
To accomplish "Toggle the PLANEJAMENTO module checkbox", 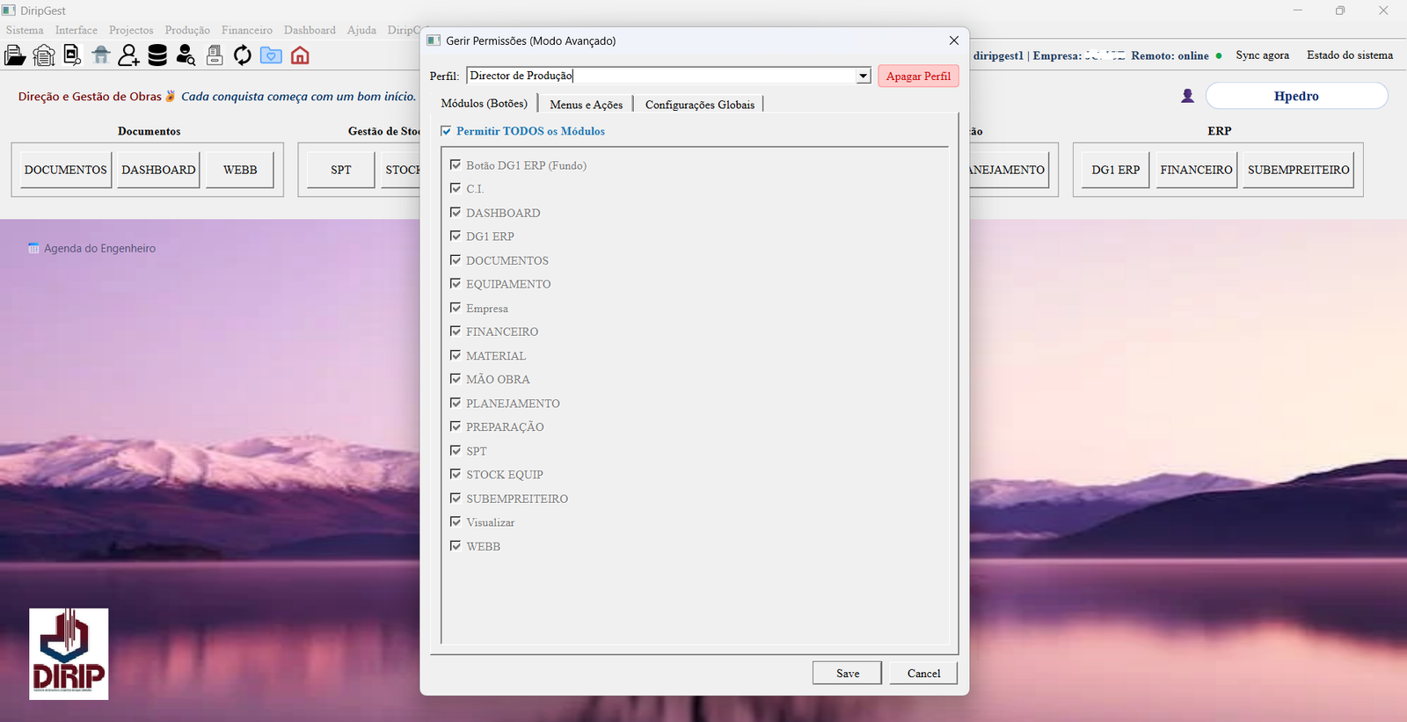I will tap(456, 402).
